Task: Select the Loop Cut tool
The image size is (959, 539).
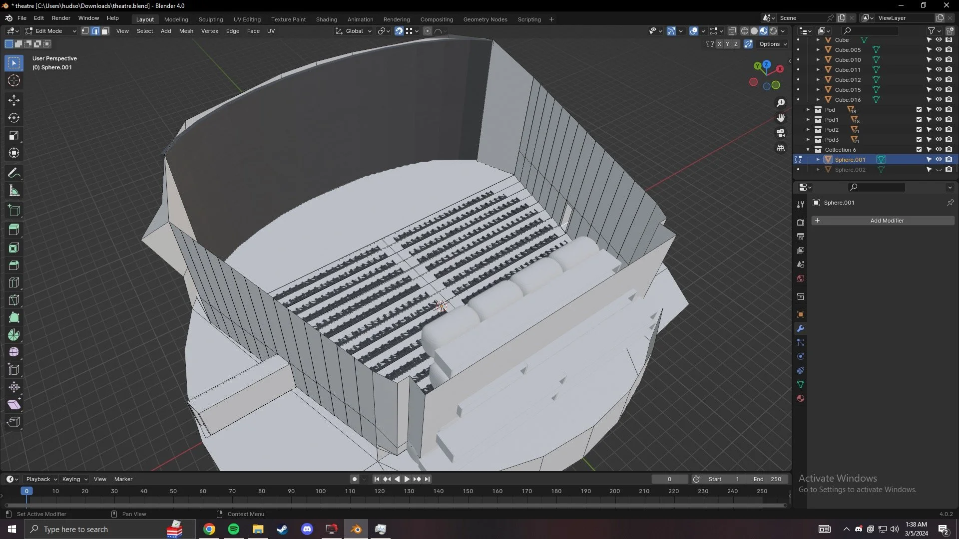Action: [x=14, y=282]
